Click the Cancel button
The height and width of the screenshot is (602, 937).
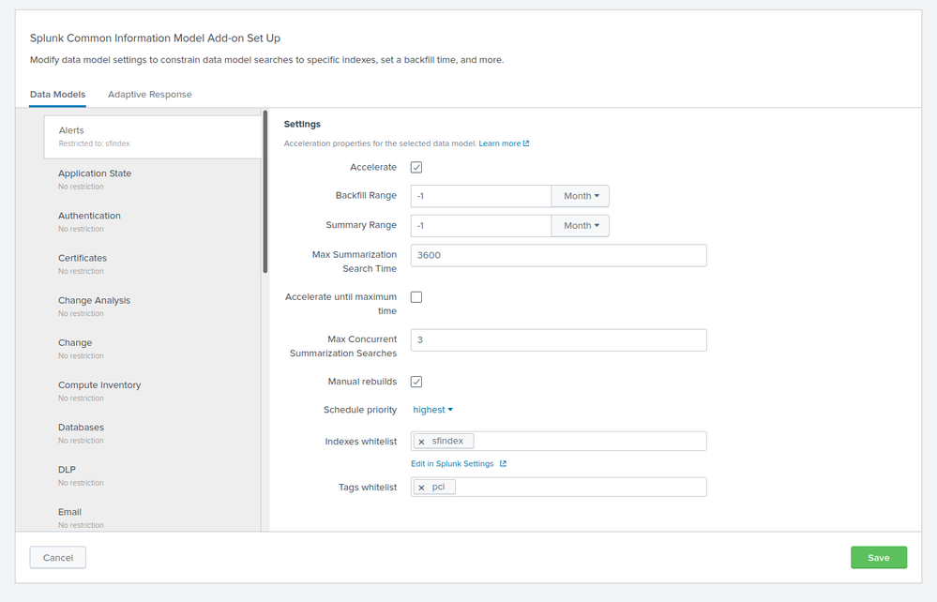[x=58, y=557]
